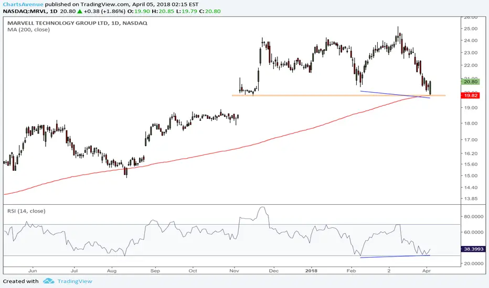489x288 pixels.
Task: Open the ChartsAvenue author link
Action: pos(23,4)
